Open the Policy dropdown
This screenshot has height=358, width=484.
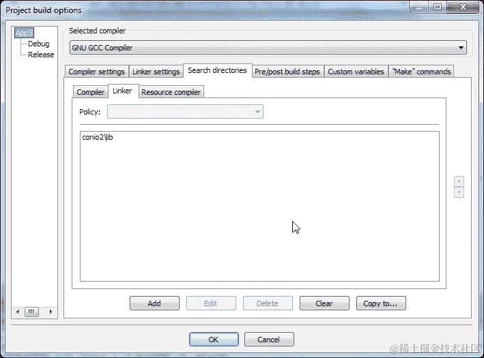[x=185, y=112]
